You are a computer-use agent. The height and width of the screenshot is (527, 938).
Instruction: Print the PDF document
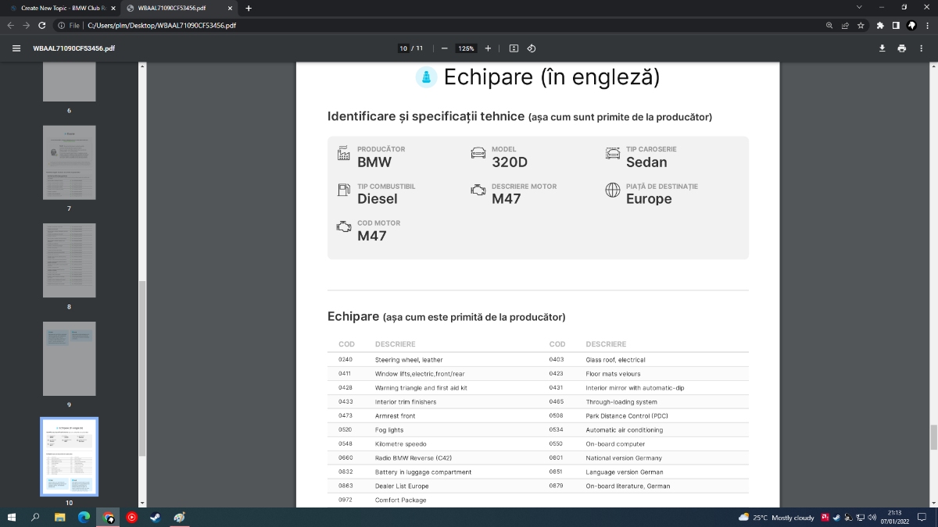coord(902,48)
